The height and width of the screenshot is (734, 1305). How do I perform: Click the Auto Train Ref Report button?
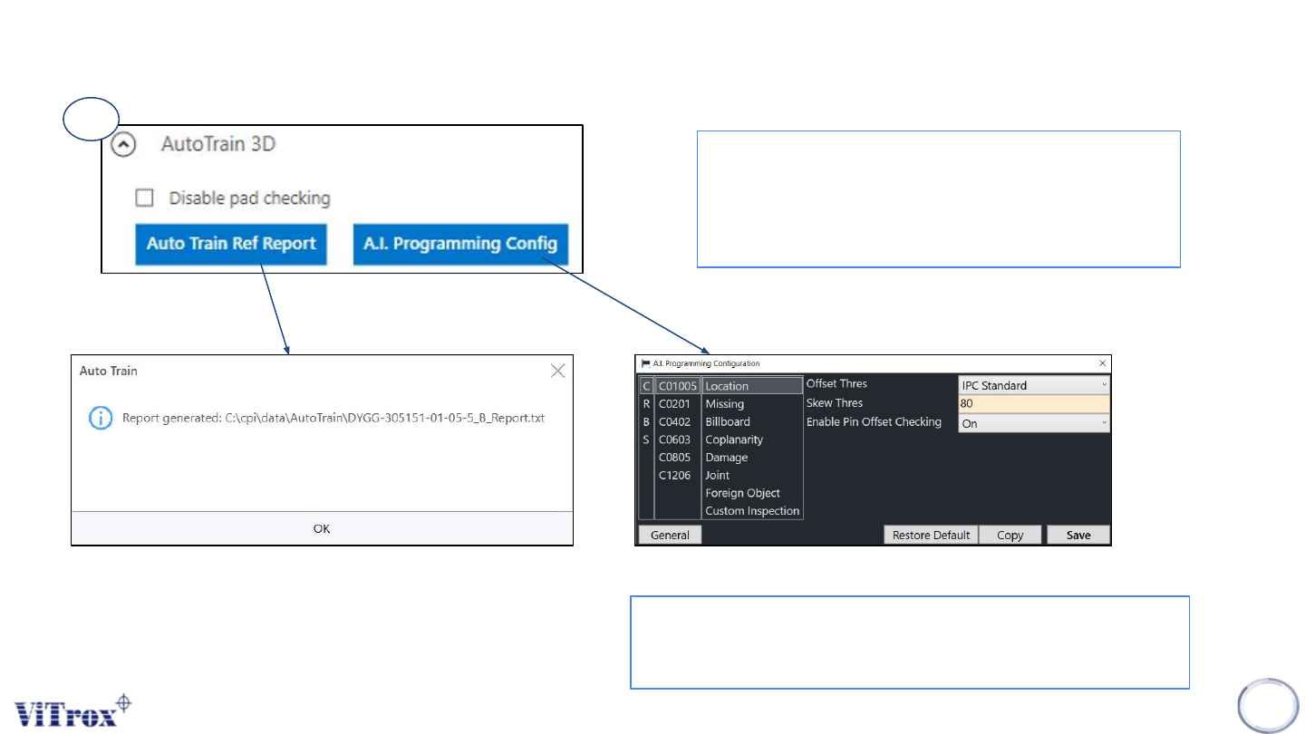point(231,244)
